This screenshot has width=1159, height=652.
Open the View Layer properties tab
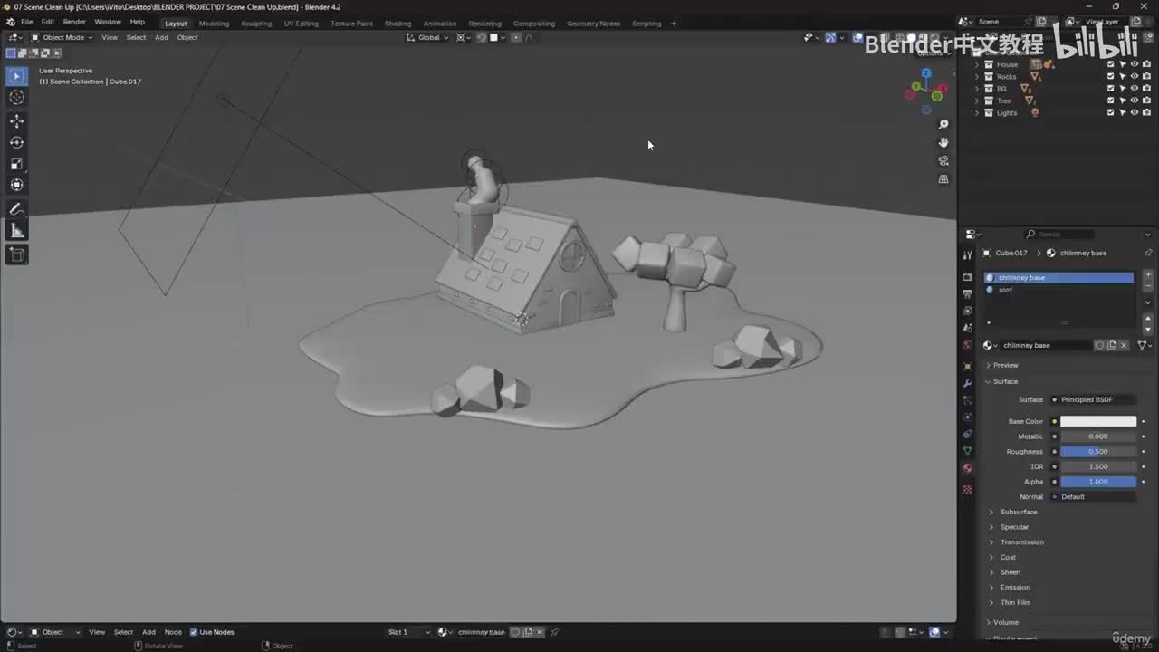point(968,311)
